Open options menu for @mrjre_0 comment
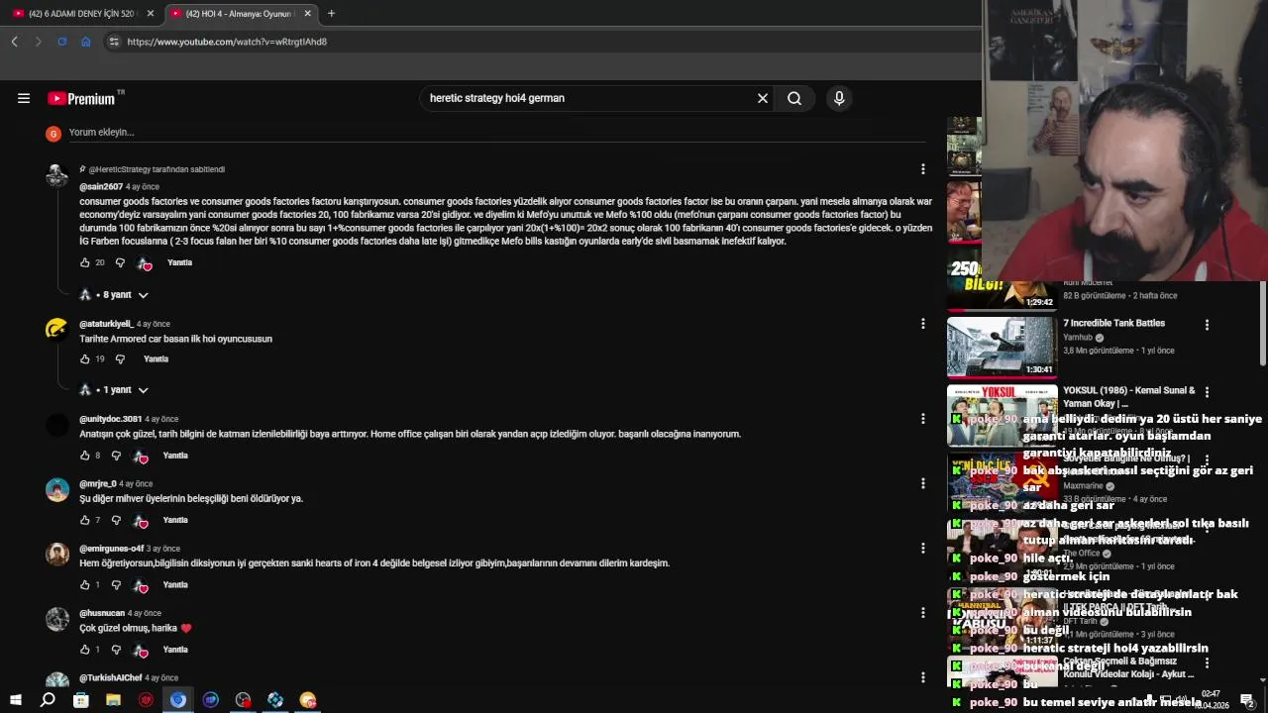1268x713 pixels. pyautogui.click(x=922, y=483)
